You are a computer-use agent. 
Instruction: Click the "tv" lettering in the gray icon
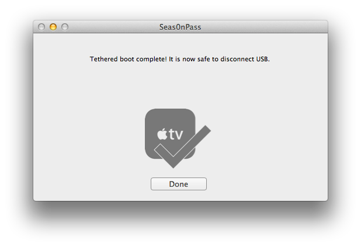[x=176, y=134]
